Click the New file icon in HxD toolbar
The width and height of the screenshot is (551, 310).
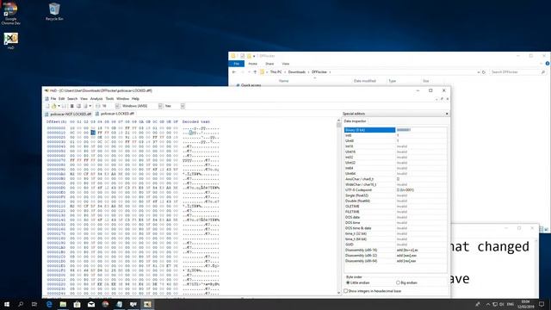point(47,106)
